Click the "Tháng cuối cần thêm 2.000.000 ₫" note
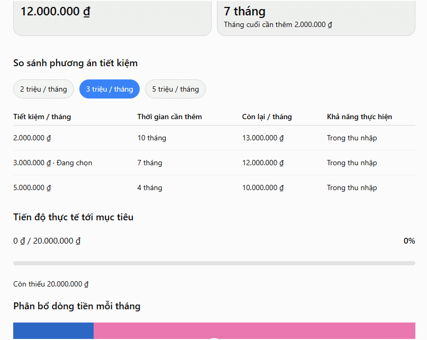427x340 pixels. pyautogui.click(x=278, y=24)
